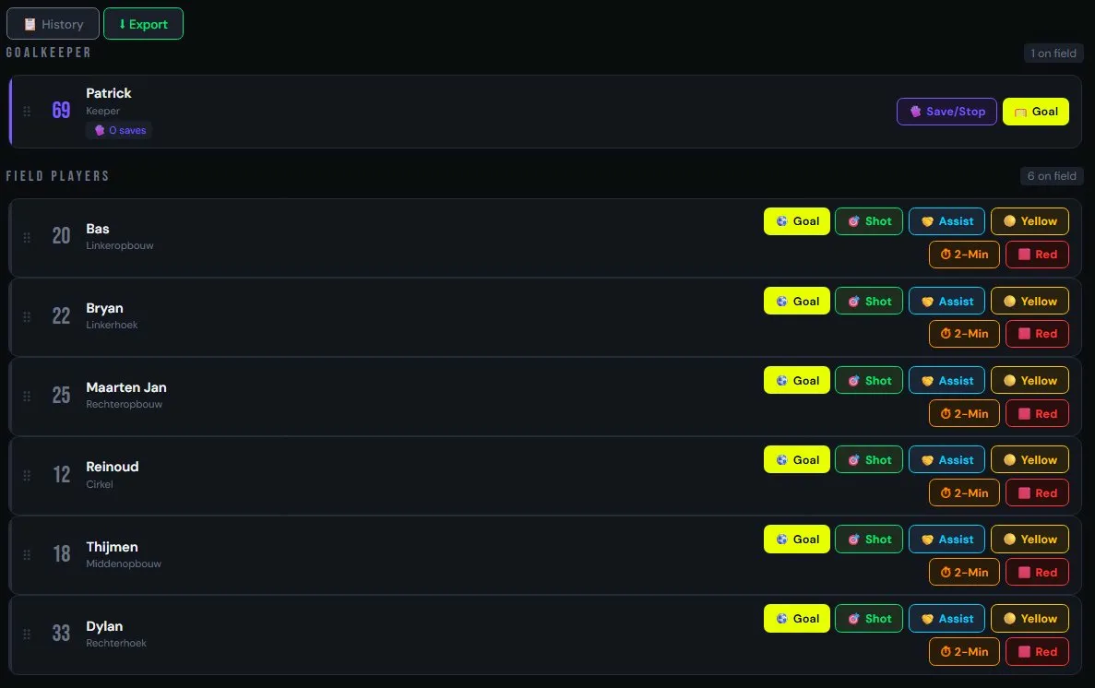
Task: Click the handshake icon on Thijmen's Assist button
Action: click(929, 539)
